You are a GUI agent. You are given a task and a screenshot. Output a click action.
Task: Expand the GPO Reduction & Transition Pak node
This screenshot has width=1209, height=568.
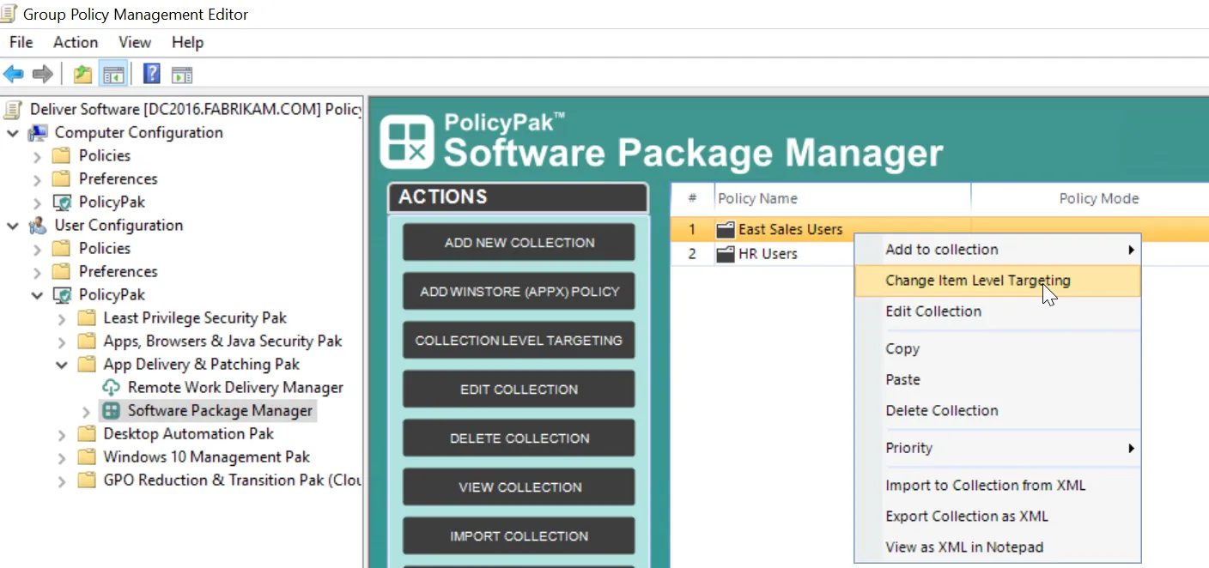(x=62, y=481)
